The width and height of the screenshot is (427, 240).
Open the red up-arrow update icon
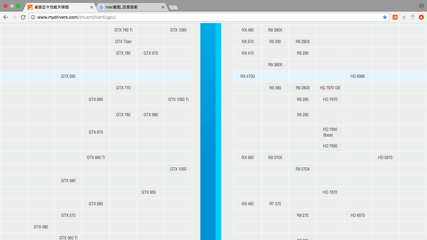[x=421, y=17]
